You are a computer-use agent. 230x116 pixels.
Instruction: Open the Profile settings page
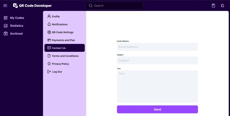tap(56, 16)
